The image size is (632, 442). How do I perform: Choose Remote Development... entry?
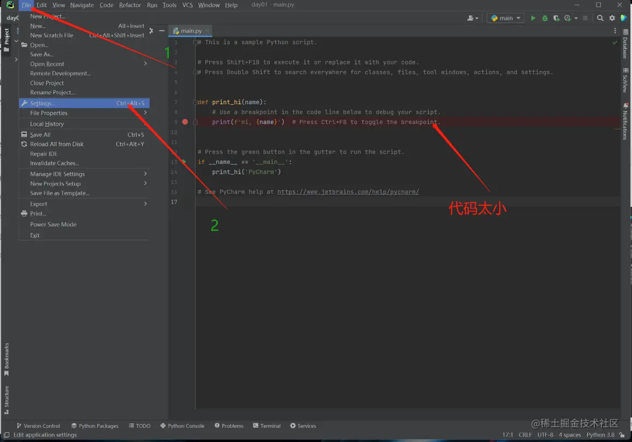click(84, 73)
